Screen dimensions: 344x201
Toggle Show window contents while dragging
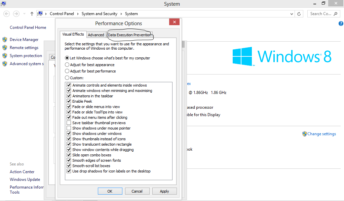(x=69, y=150)
